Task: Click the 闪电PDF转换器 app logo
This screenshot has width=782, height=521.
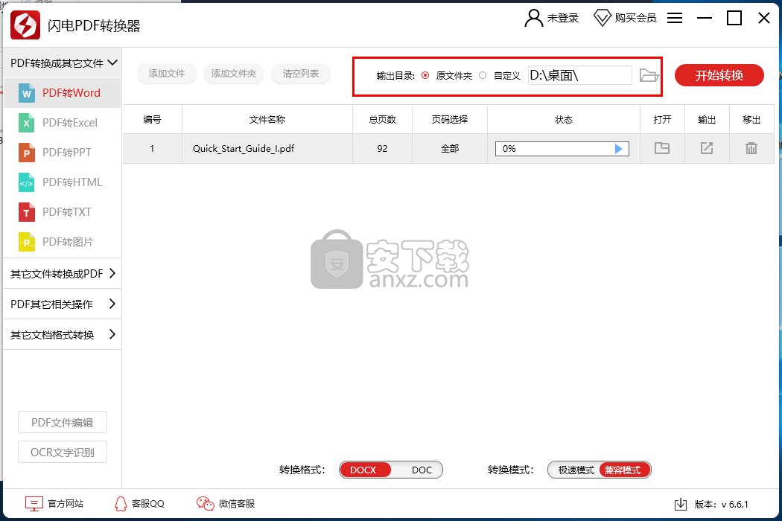Action: [x=25, y=25]
